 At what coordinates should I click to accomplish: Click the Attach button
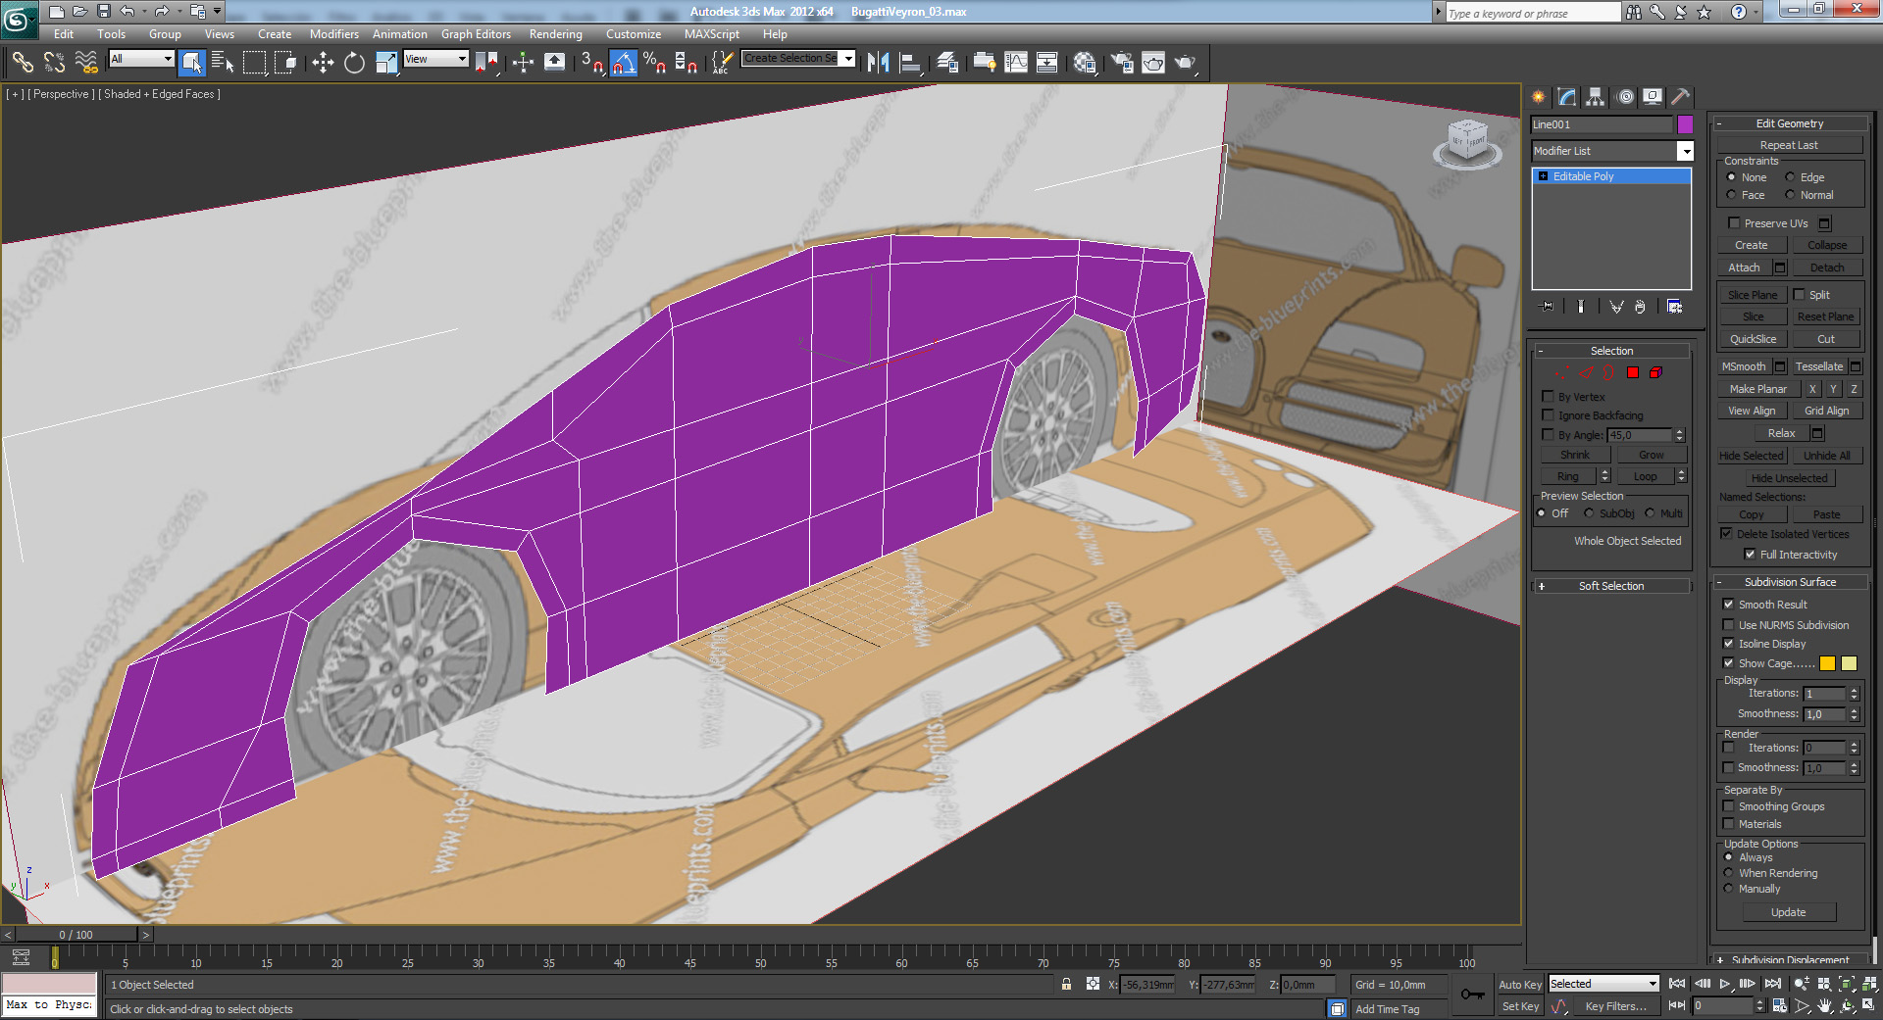[1744, 267]
